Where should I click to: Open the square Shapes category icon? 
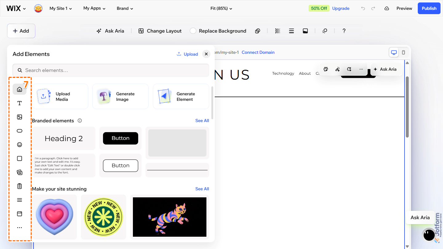[19, 158]
